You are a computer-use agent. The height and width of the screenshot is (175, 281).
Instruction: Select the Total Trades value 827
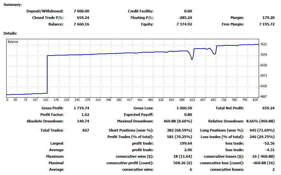point(86,130)
